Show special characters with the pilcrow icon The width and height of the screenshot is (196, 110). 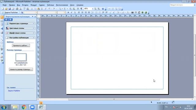pyautogui.click(x=81, y=9)
